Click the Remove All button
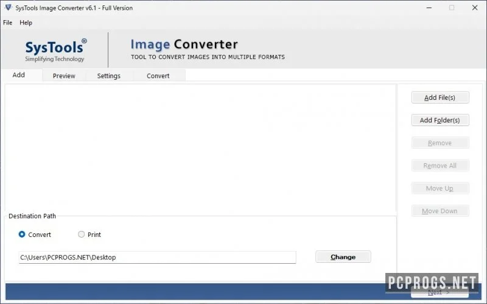Viewport: 487px width, 304px height. 440,166
